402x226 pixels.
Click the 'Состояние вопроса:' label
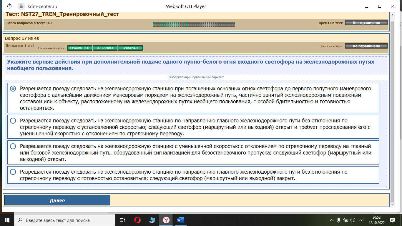coord(52,48)
